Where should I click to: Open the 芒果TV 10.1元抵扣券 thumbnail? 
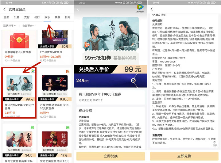(x=55, y=83)
